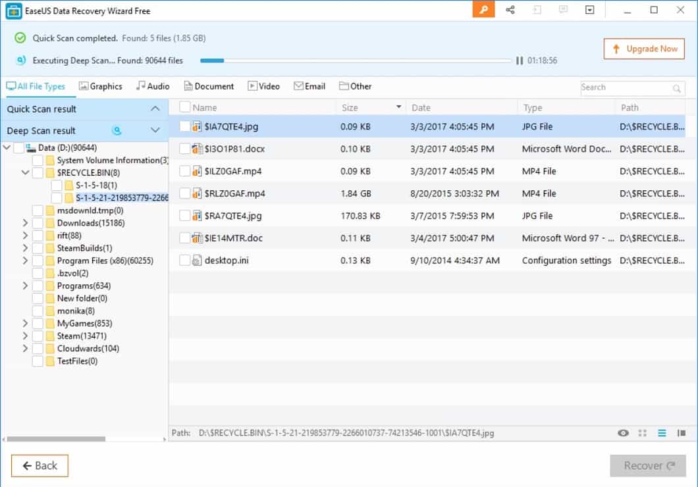Select the New folder(0) item
Viewport: 698px width, 487px height.
click(82, 298)
